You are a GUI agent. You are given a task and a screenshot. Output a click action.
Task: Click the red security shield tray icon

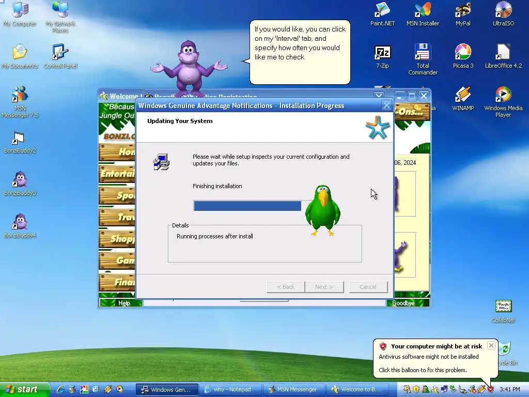[x=490, y=389]
